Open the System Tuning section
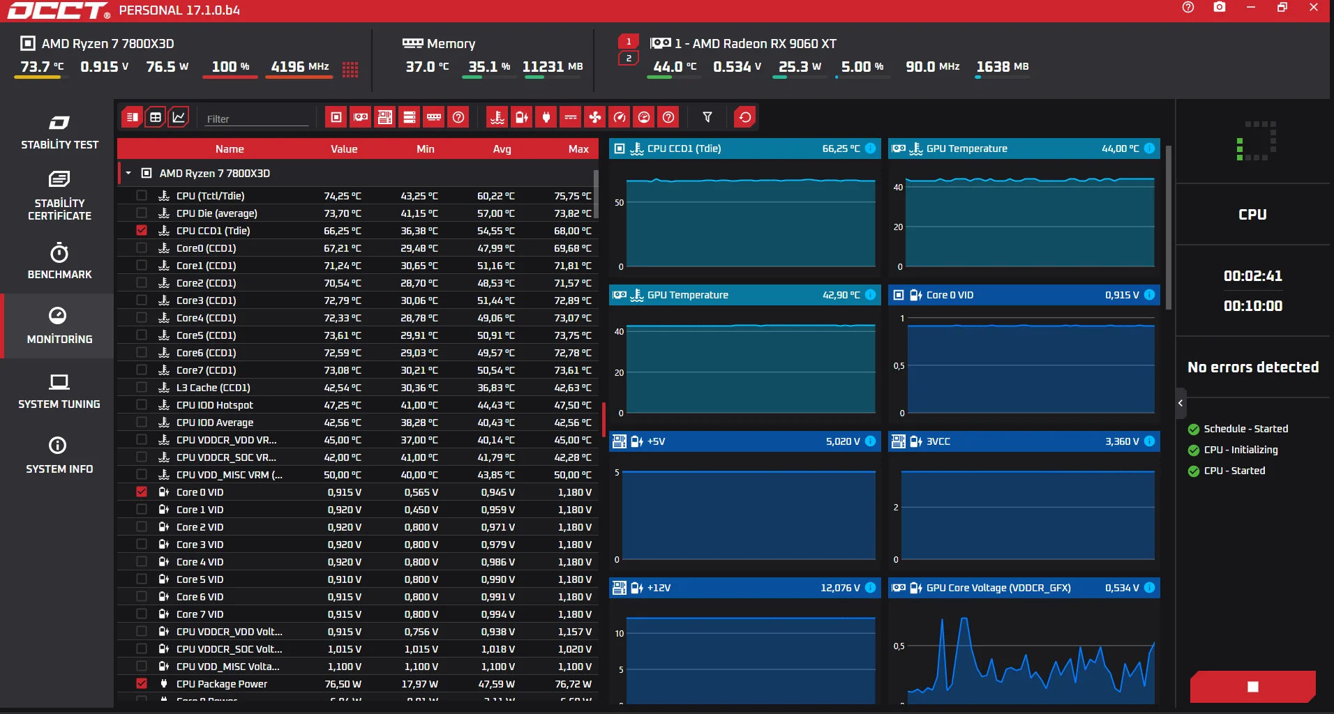The width and height of the screenshot is (1334, 714). 59,391
